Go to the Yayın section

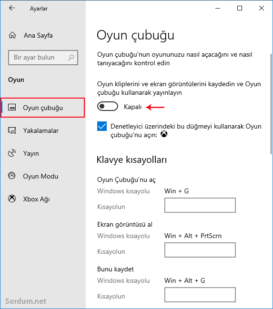pyautogui.click(x=43, y=153)
